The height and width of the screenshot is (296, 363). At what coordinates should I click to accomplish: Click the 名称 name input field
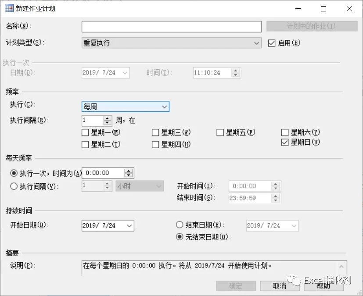171,27
